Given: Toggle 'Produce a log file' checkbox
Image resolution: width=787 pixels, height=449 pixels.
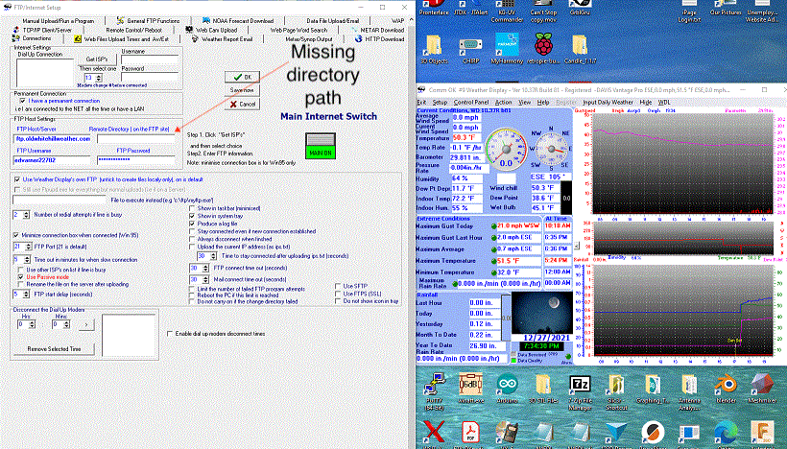Looking at the screenshot, I should (192, 224).
